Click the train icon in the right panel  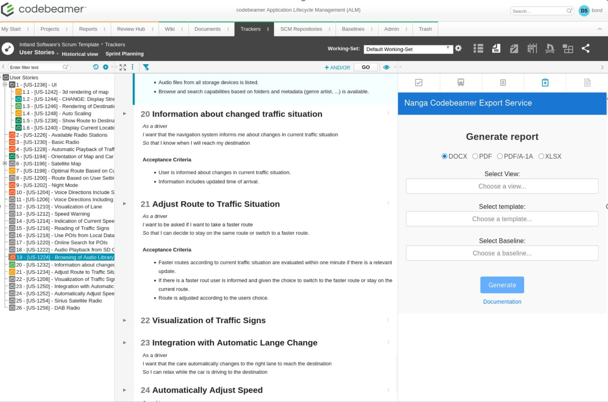click(460, 82)
